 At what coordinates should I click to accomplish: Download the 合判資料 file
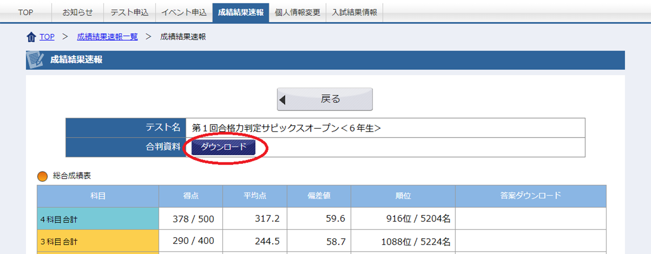click(224, 147)
